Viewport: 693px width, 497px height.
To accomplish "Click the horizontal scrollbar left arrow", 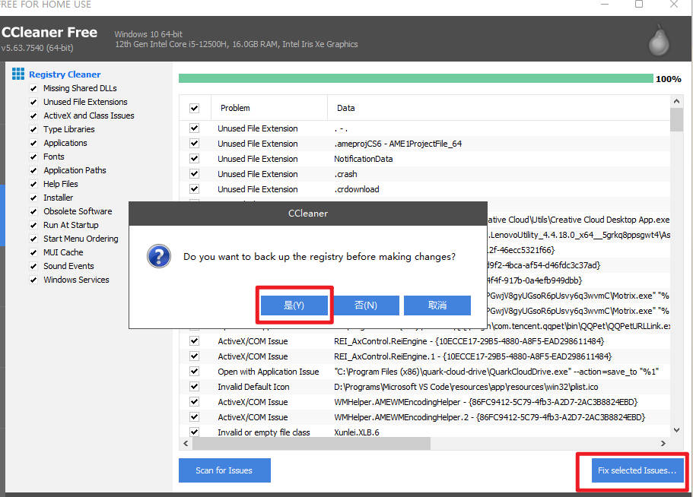I will tap(186, 444).
